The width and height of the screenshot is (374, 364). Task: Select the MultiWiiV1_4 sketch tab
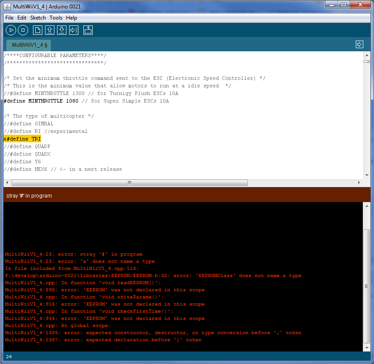click(x=29, y=45)
